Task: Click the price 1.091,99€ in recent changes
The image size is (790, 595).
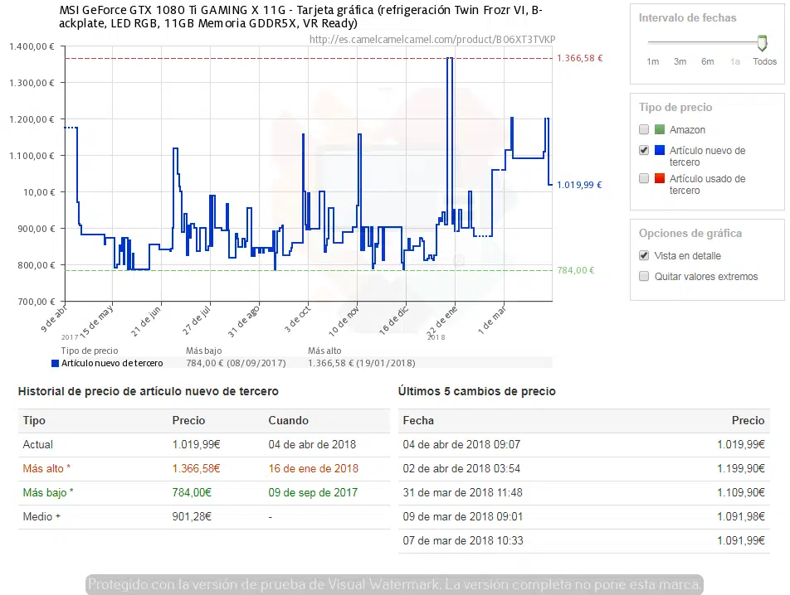Action: (740, 540)
